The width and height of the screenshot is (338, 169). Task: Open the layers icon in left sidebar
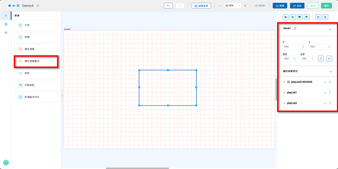point(6,32)
